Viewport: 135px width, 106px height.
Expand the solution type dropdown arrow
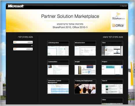[x=15, y=49]
